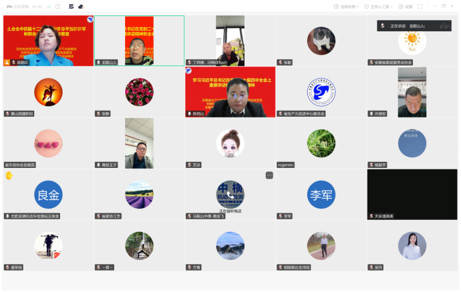This screenshot has height=292, width=461.
Task: Open more options on 马鞍山中横 tile
Action: [x=269, y=175]
